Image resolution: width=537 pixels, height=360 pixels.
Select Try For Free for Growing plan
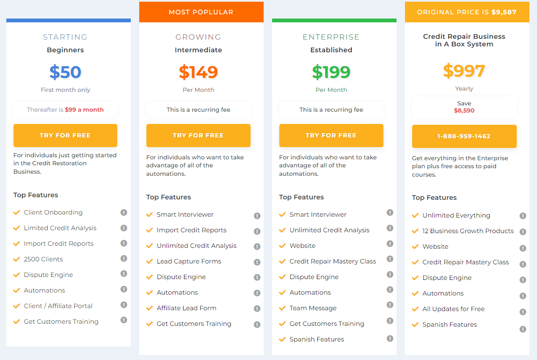(x=198, y=135)
